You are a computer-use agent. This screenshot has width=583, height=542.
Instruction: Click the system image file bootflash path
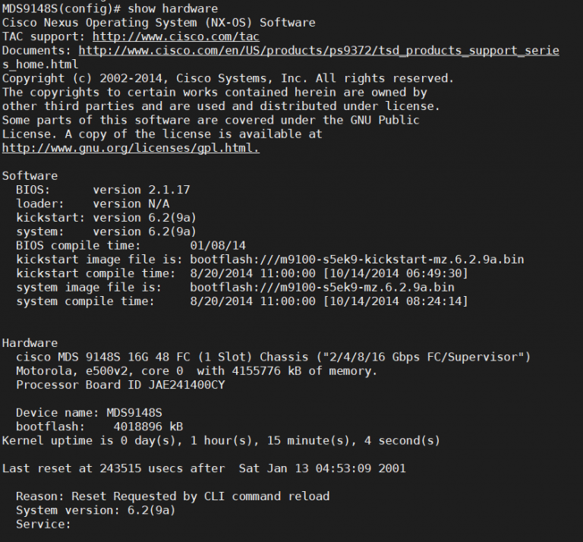(x=322, y=288)
